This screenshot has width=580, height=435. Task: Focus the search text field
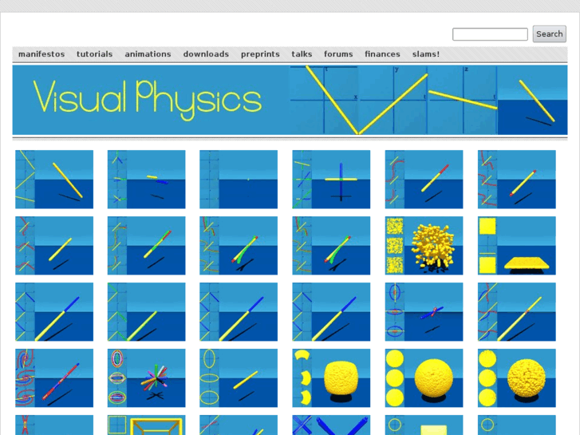pyautogui.click(x=490, y=34)
